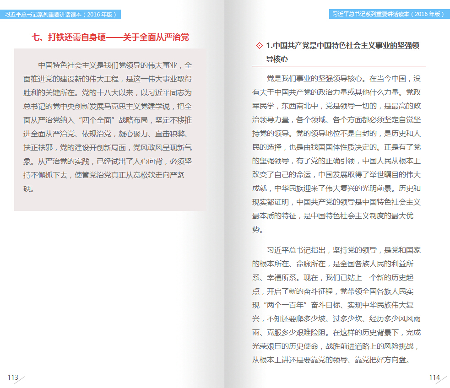450x388 pixels.
Task: Click the line '持不懈抓下去，使管党治党真正从宽松软走向严紧'
Action: coord(104,175)
